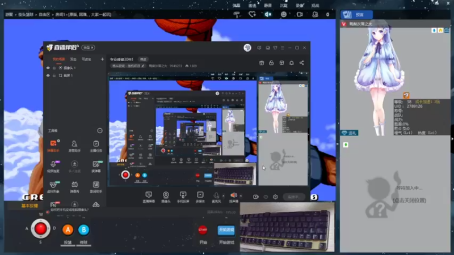Open the streamer tasks tool

[x=96, y=146]
